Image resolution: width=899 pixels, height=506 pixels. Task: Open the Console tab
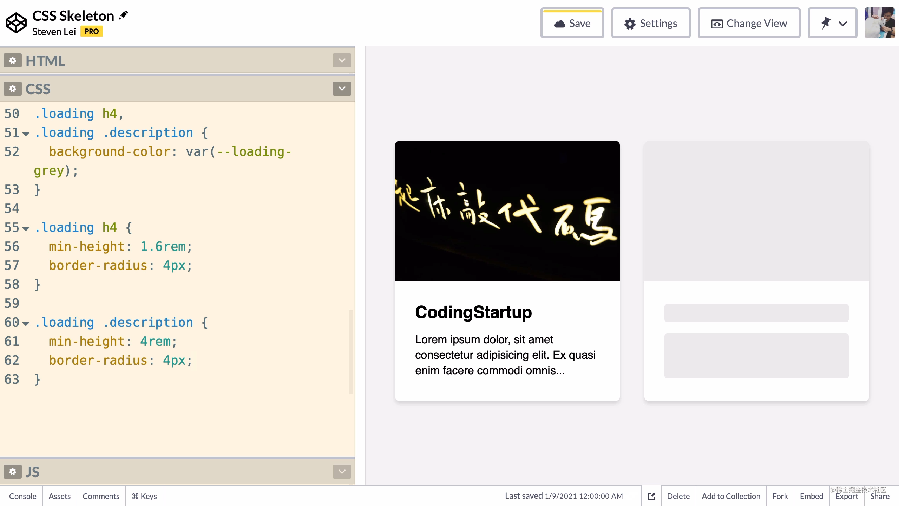[22, 496]
